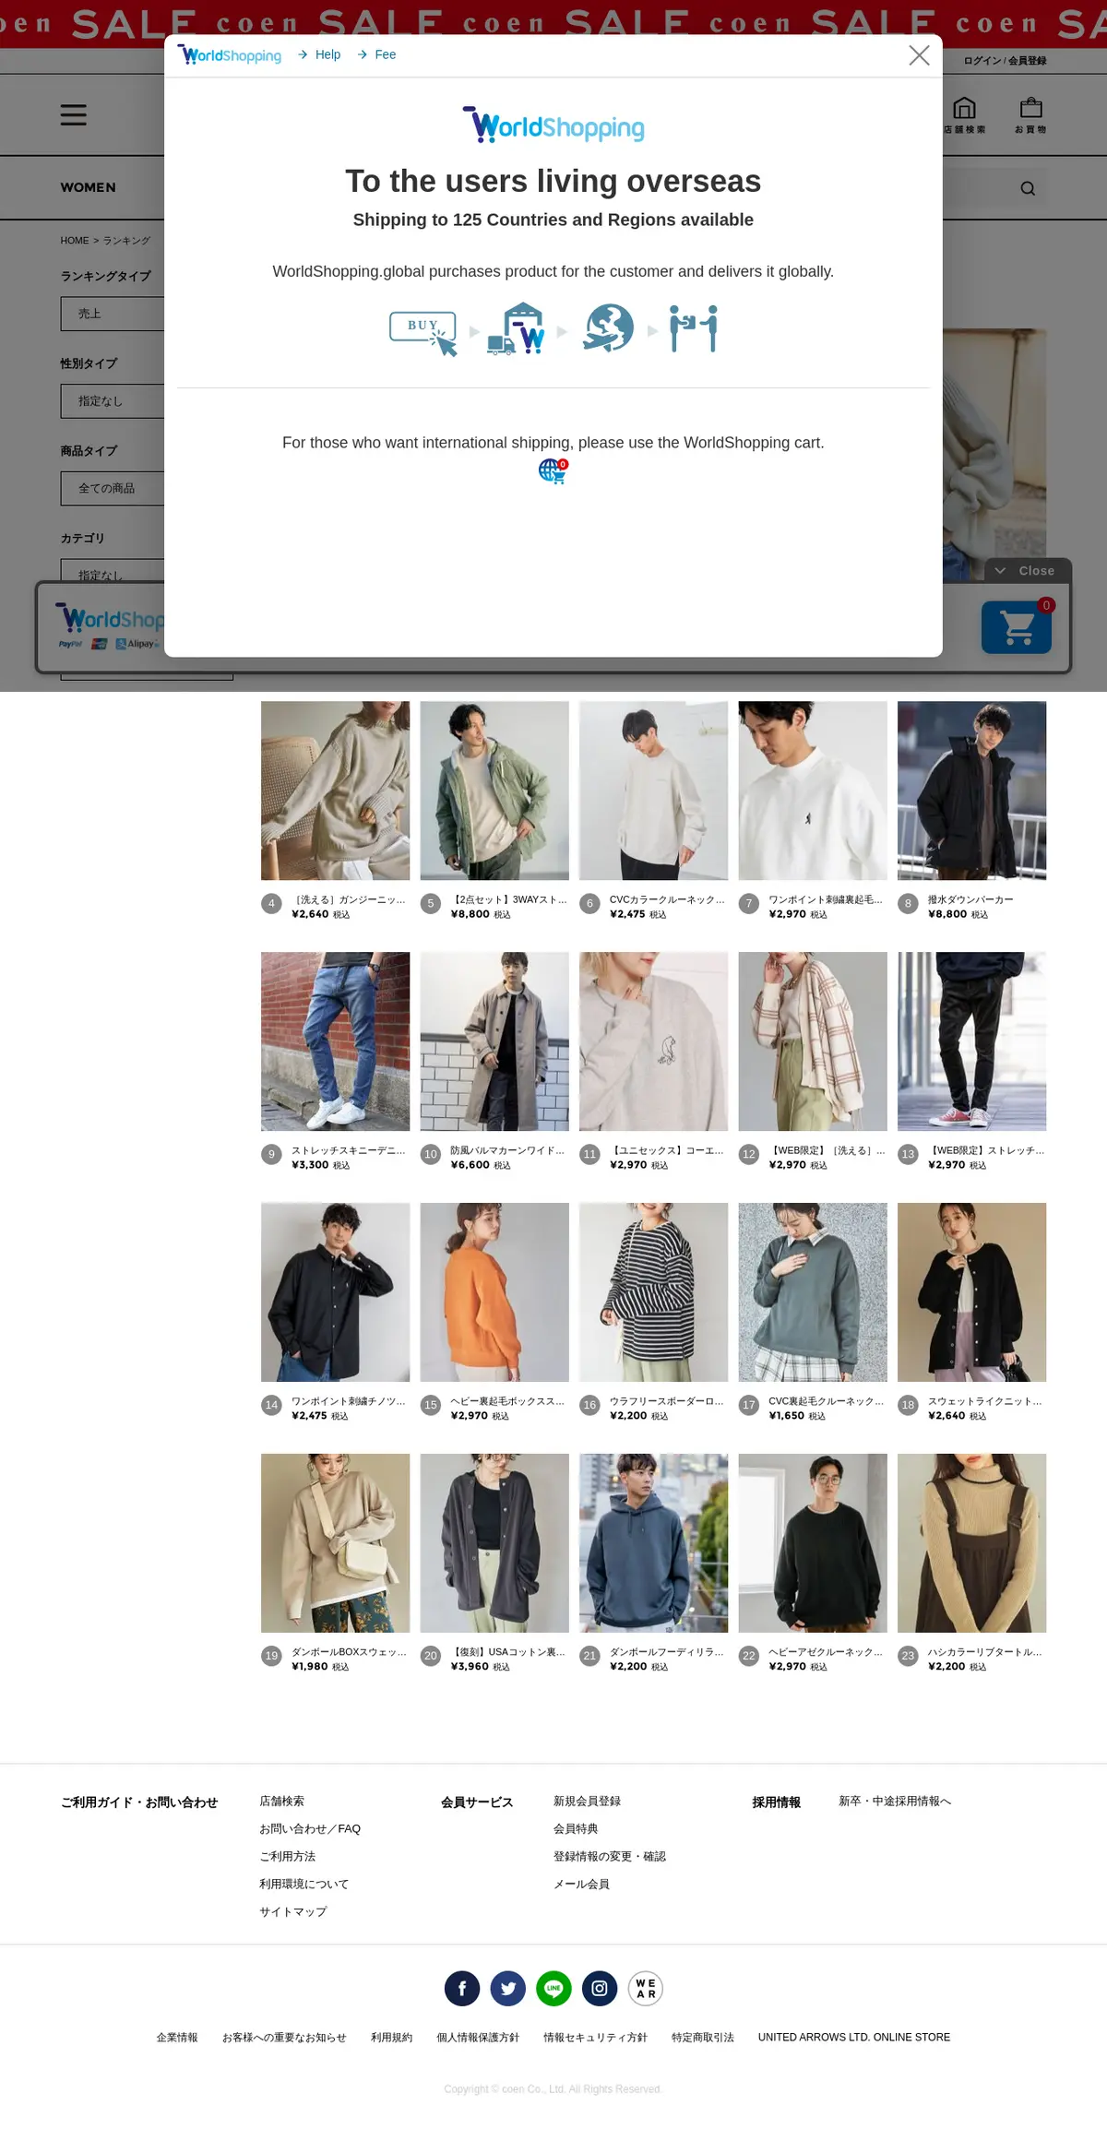
Task: Open the LINE footer icon
Action: 553,1989
